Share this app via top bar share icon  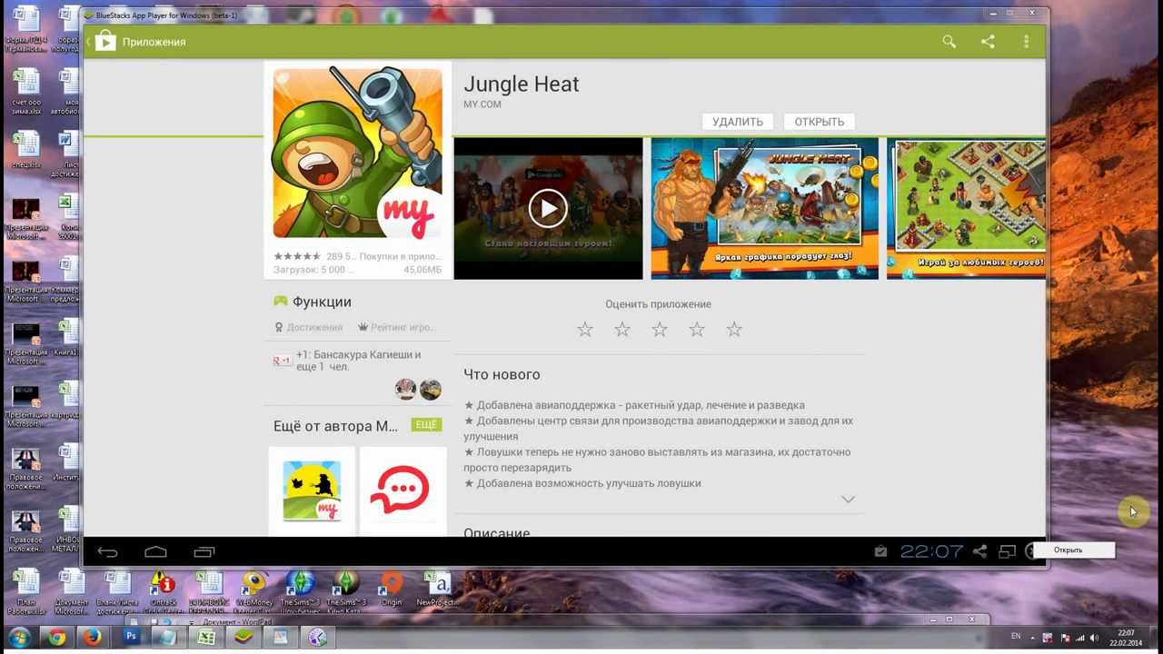coord(988,42)
